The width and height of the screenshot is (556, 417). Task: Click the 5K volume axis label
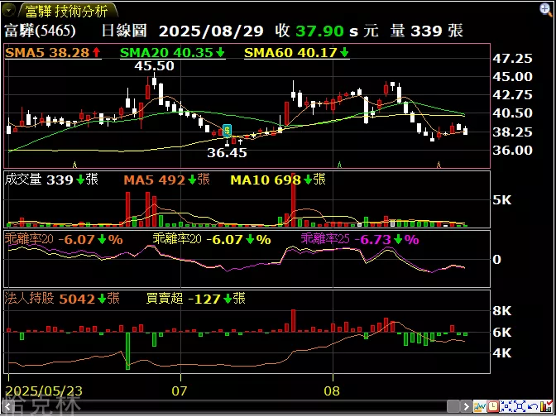click(x=502, y=201)
